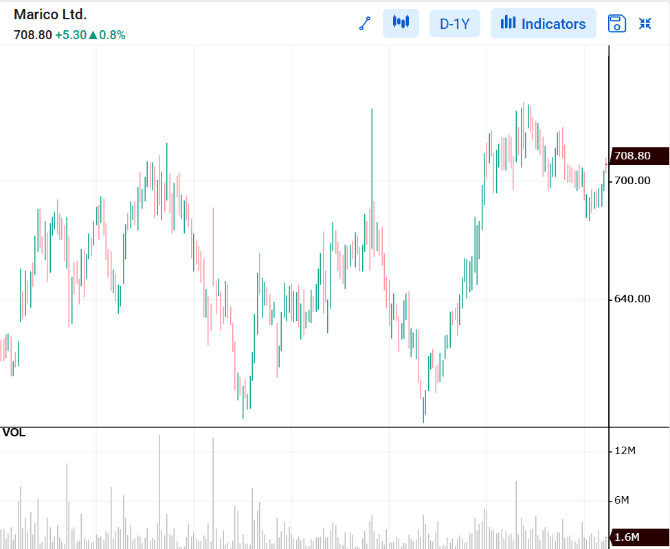
Task: Click the Marico Ltd. title
Action: click(x=50, y=14)
